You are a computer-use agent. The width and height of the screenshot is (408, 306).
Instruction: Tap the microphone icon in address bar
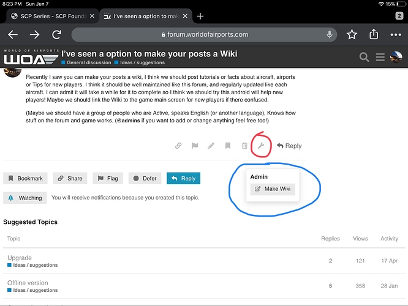(x=330, y=34)
